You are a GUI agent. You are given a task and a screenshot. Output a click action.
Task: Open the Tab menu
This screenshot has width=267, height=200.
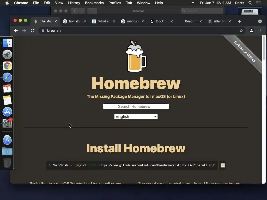point(129,3)
